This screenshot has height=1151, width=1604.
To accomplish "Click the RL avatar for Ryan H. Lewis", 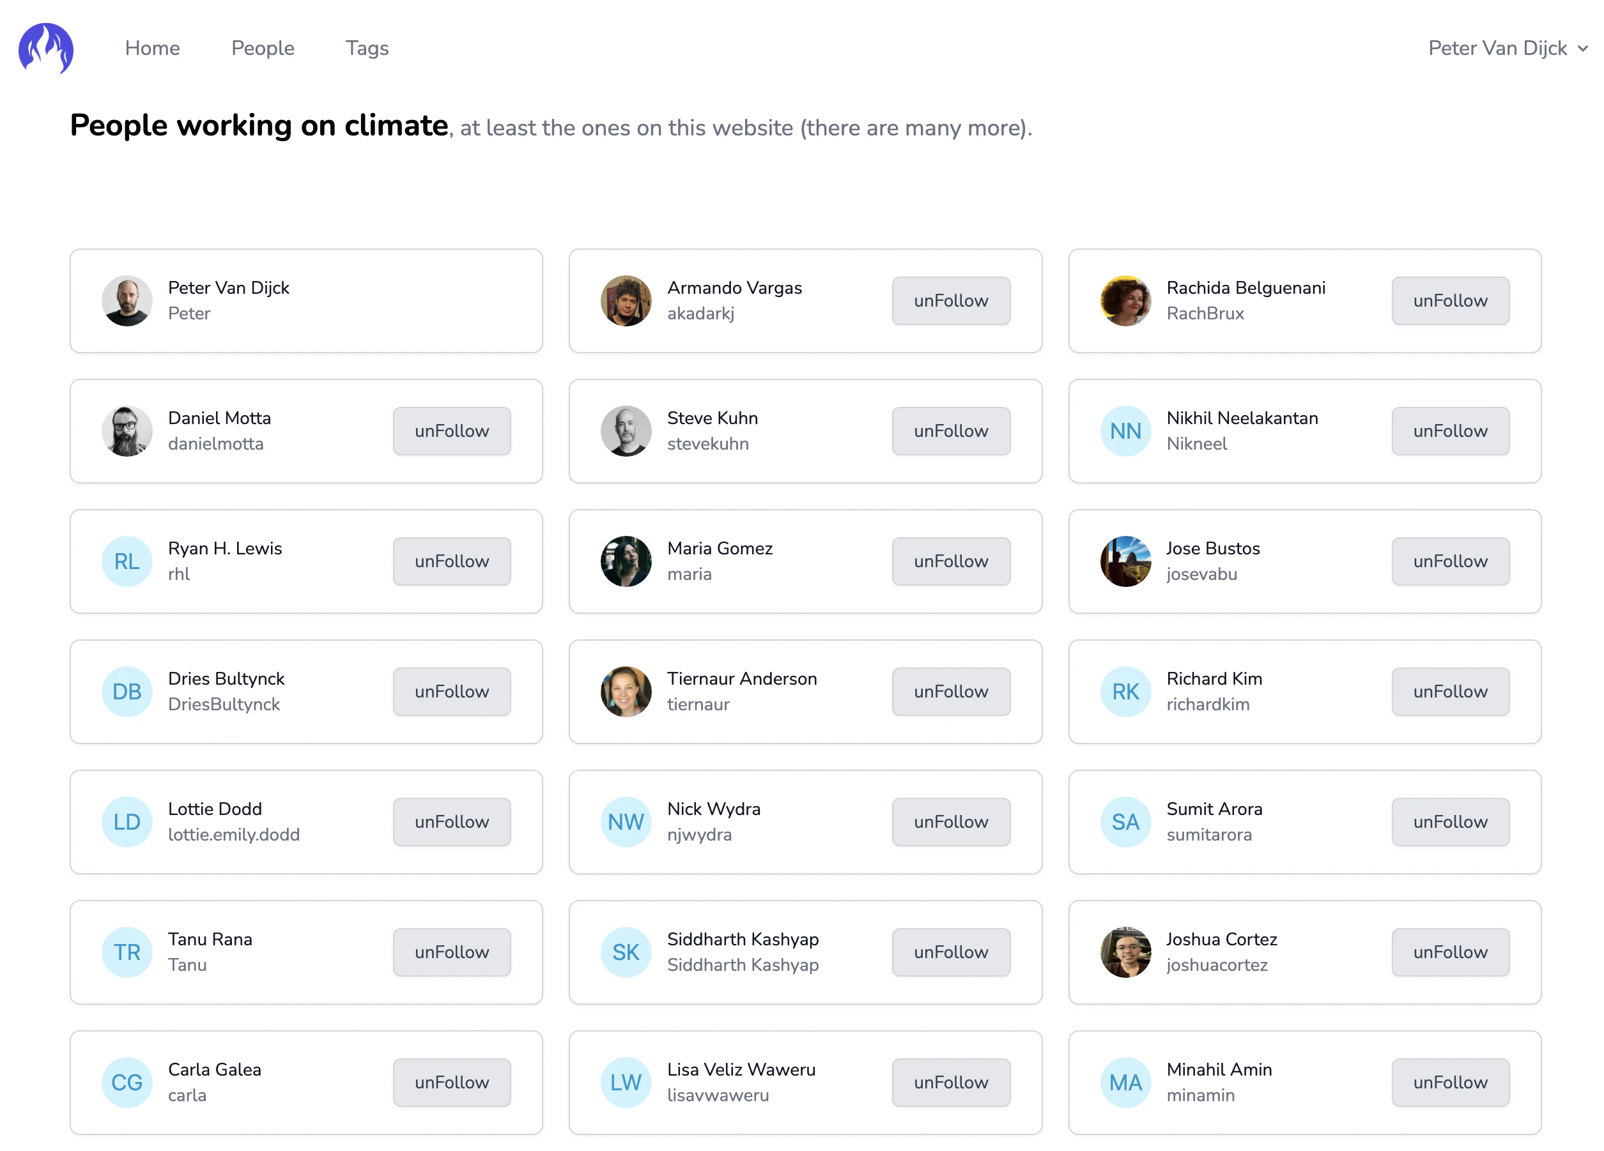I will [x=127, y=561].
